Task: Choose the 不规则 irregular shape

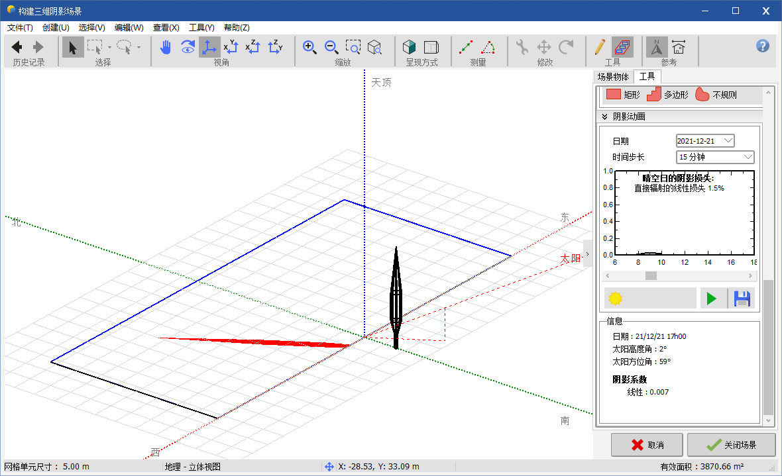Action: pyautogui.click(x=716, y=94)
